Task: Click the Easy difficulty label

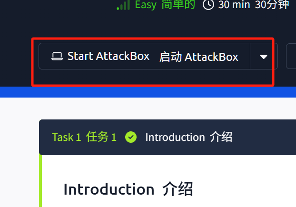Action: pyautogui.click(x=146, y=5)
